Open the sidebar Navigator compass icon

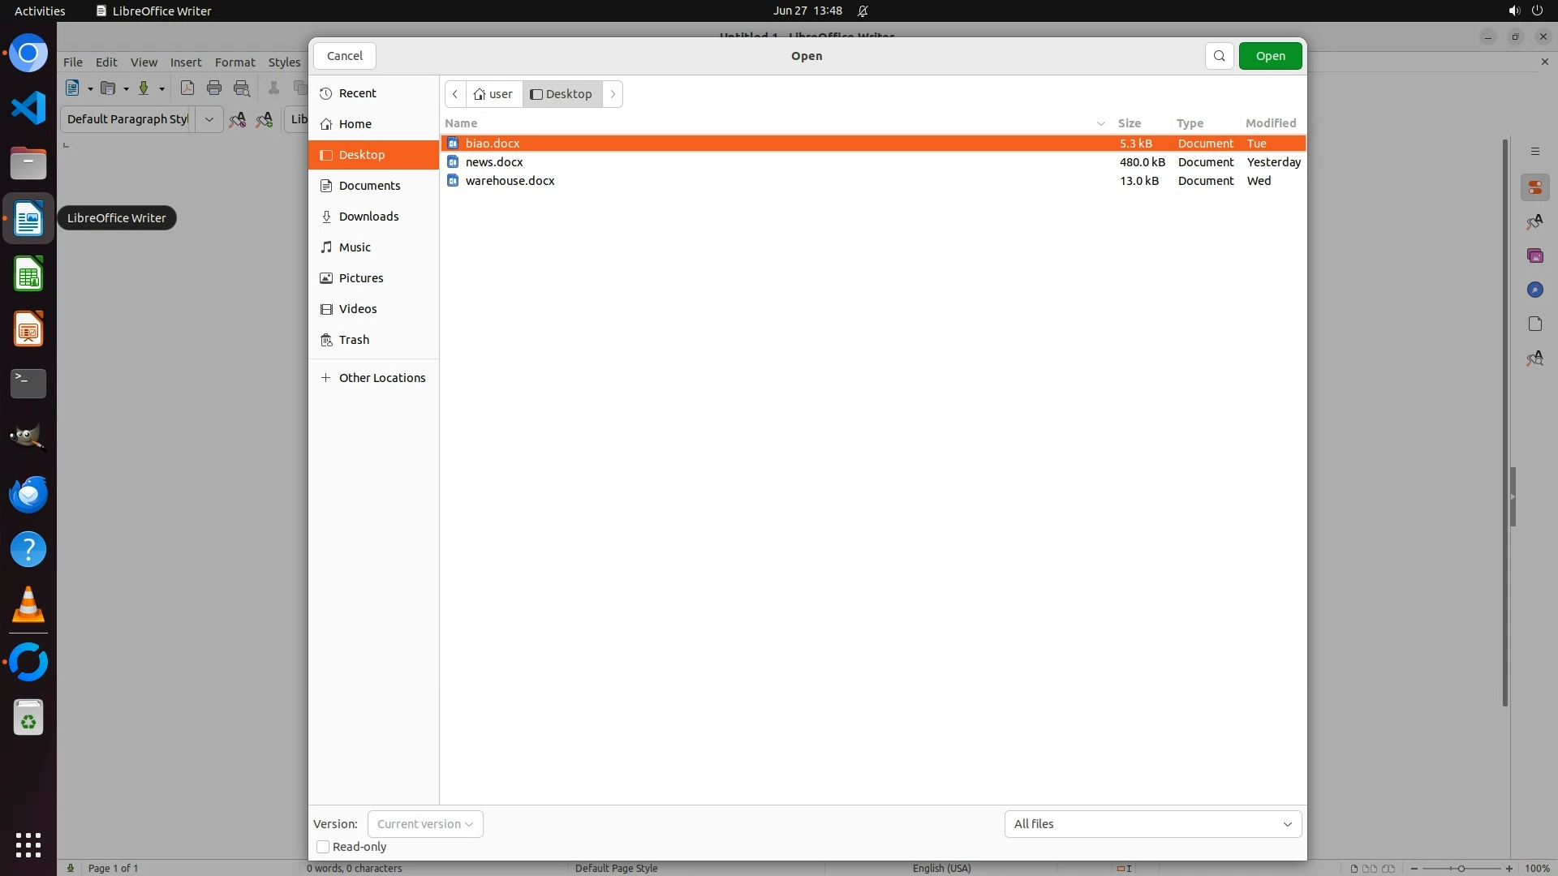point(1534,290)
